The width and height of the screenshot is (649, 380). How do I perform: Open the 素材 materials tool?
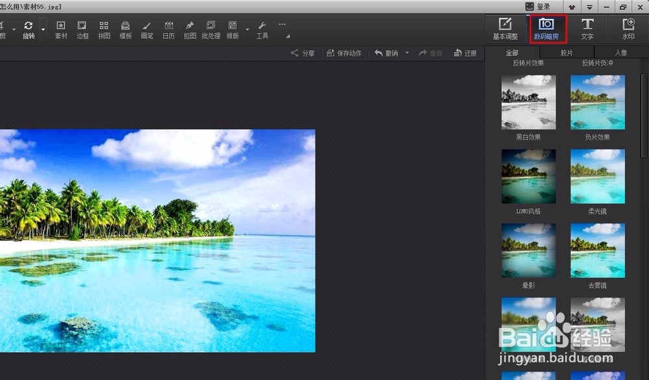[61, 31]
